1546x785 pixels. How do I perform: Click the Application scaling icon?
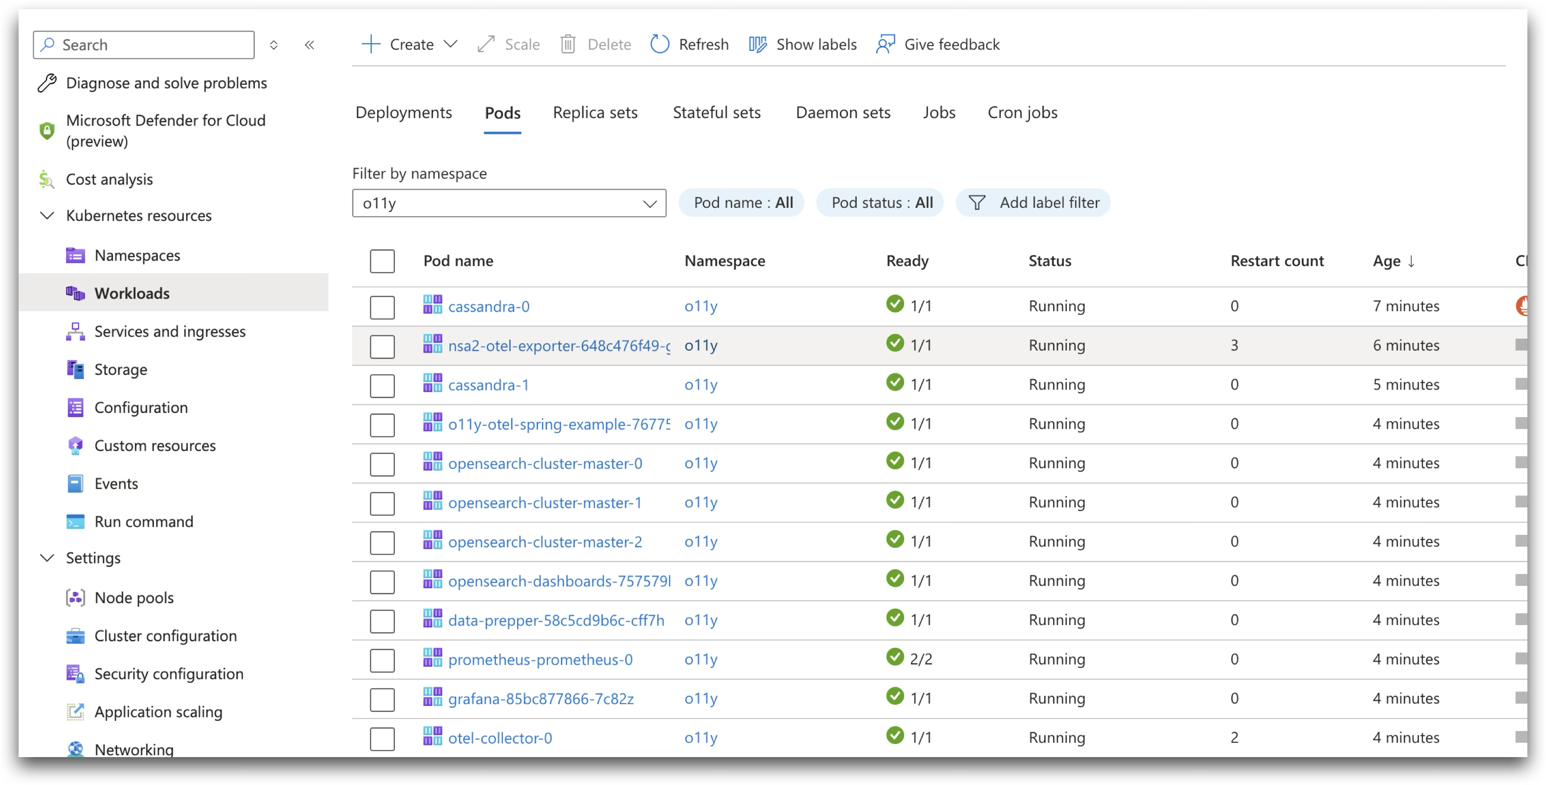coord(75,712)
